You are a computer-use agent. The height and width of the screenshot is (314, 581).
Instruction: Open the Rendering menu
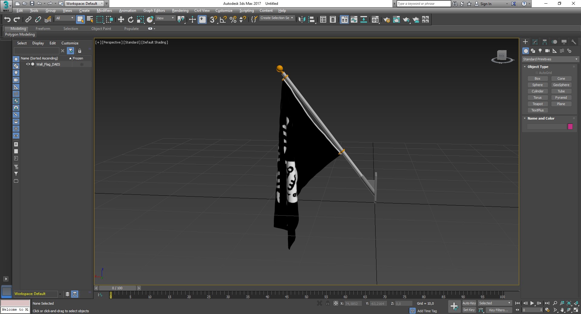click(x=180, y=11)
